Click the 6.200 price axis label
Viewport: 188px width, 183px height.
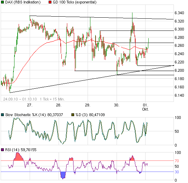(179, 70)
